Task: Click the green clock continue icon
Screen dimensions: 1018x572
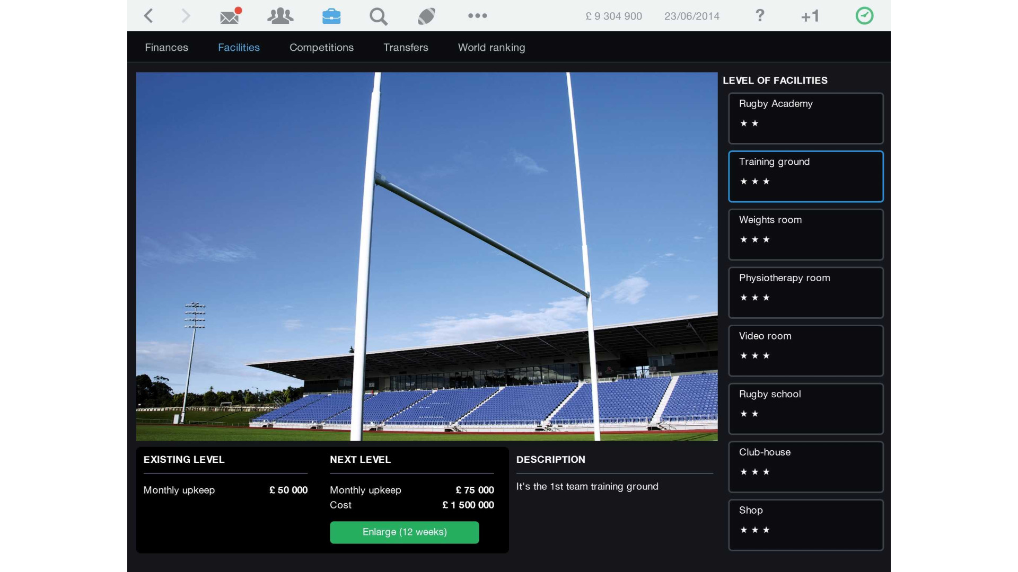Action: tap(864, 16)
